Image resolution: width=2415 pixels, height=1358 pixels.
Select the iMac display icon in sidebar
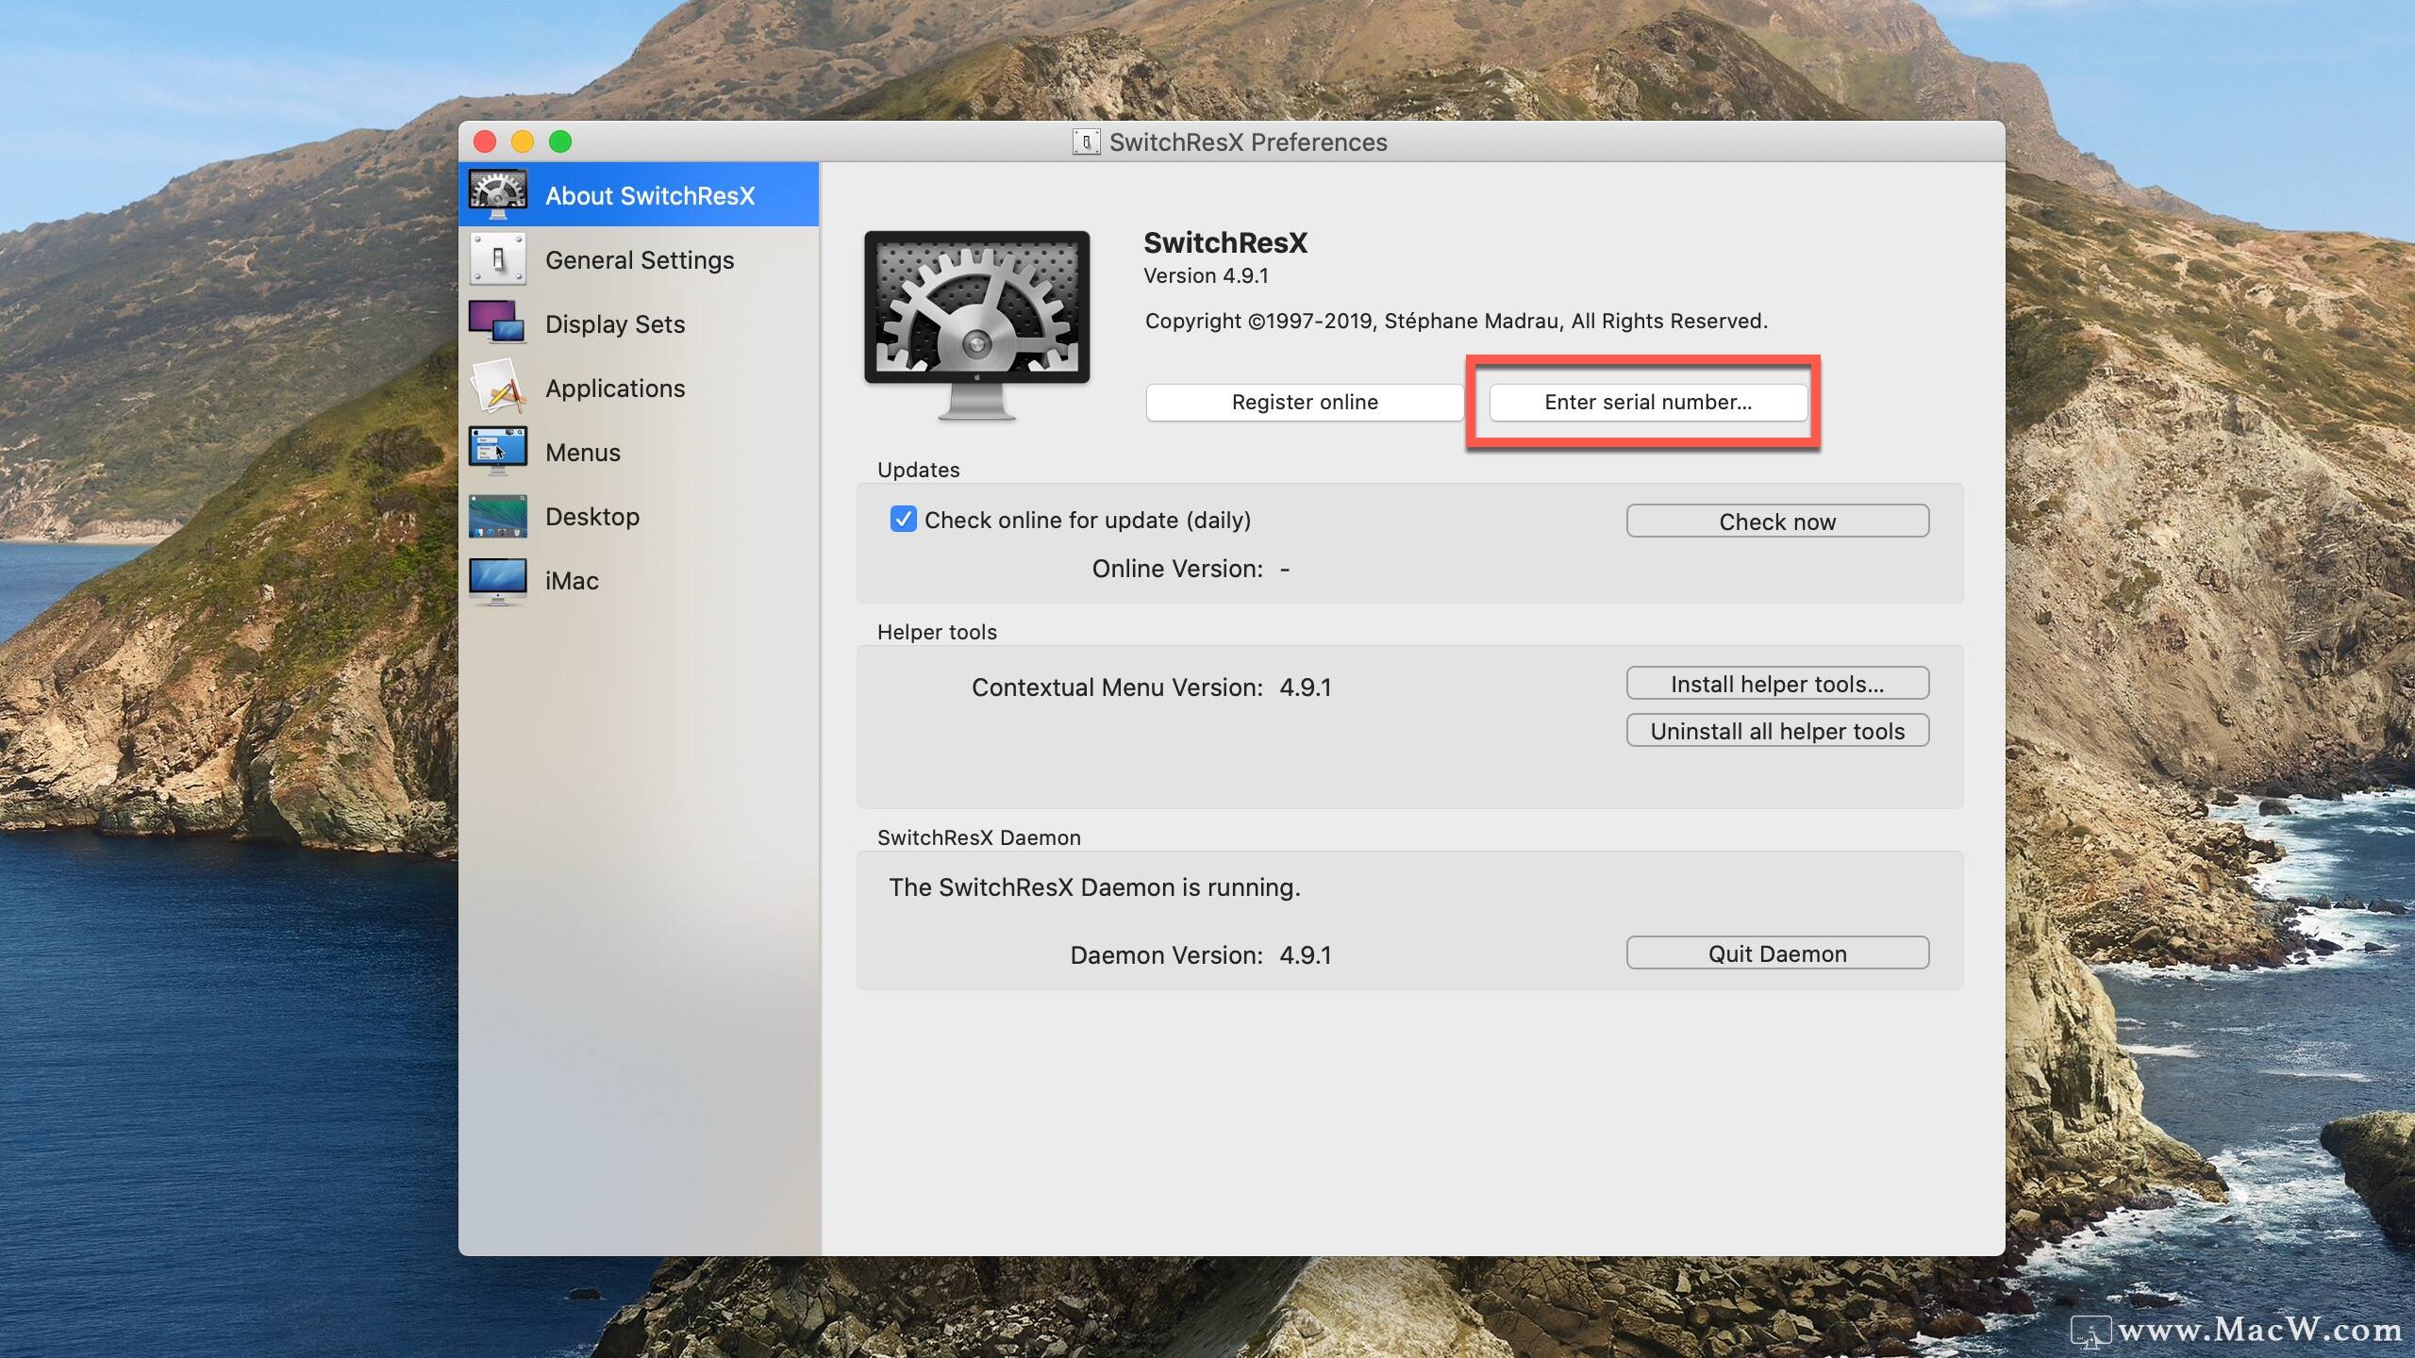[x=499, y=580]
